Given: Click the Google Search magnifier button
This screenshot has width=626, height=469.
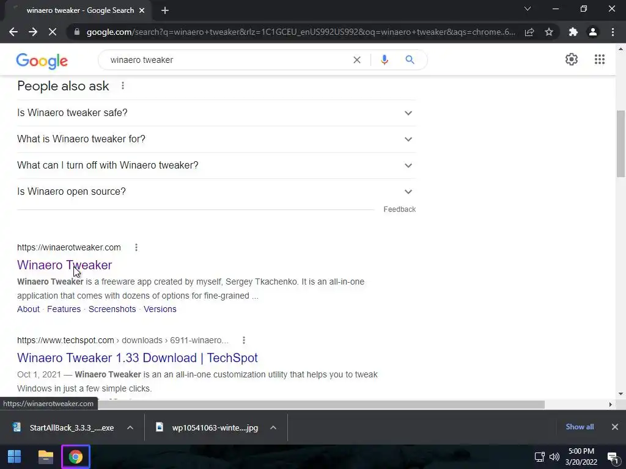Looking at the screenshot, I should (x=410, y=60).
